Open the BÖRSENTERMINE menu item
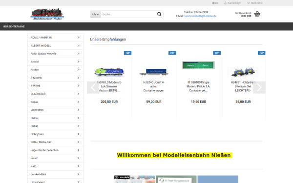The width and height of the screenshot is (293, 183). coord(14,26)
